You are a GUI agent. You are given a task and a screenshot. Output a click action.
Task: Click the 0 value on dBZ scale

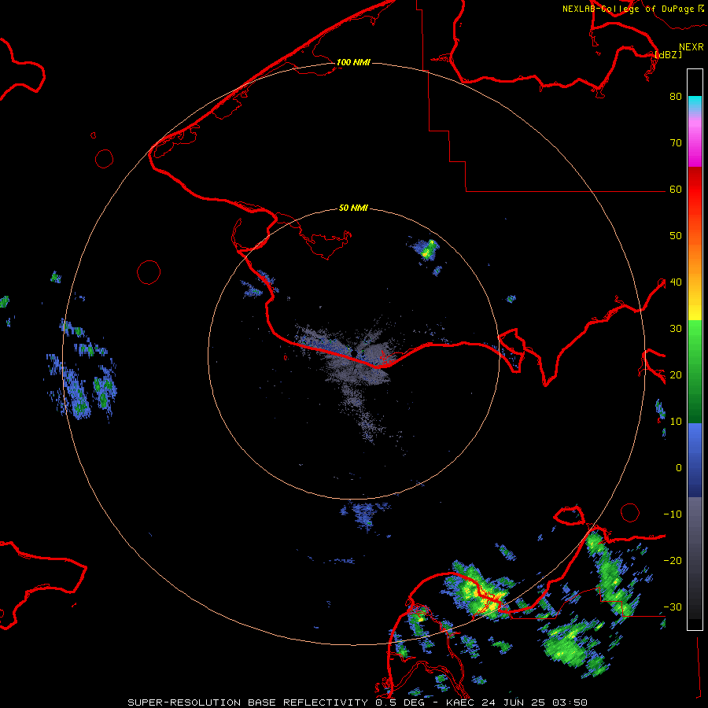coord(679,468)
